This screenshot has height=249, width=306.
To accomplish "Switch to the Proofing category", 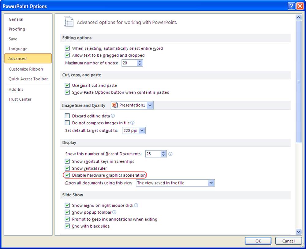I will (x=17, y=29).
